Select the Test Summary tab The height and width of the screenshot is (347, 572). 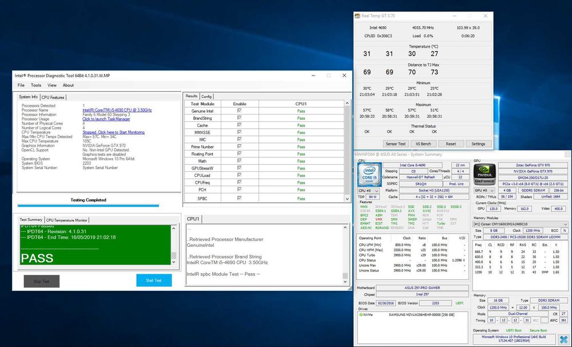[31, 219]
